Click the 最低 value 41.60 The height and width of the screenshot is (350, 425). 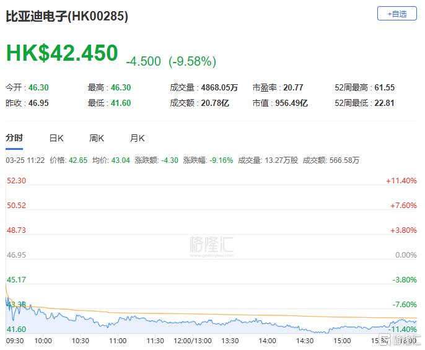point(121,103)
